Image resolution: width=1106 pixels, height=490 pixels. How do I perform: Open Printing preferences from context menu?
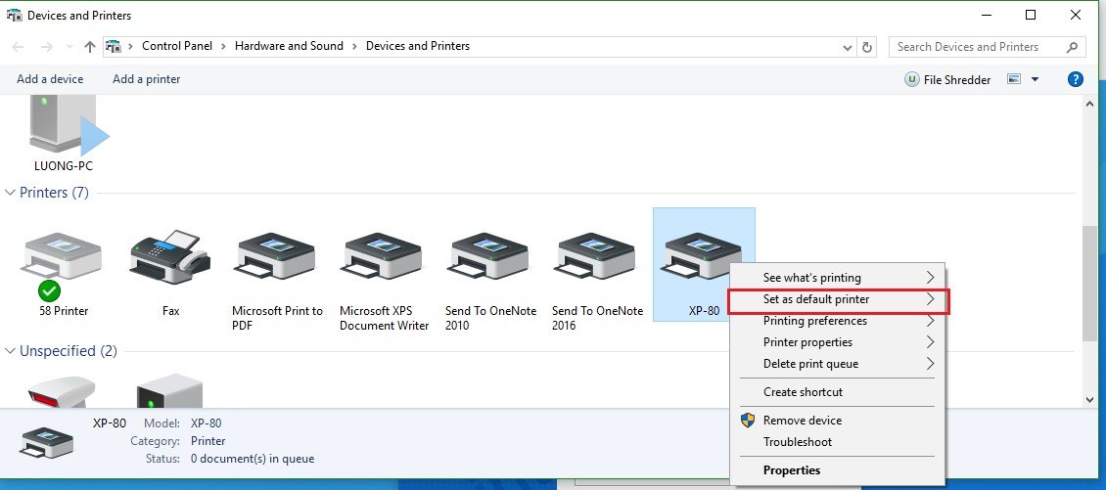(x=815, y=321)
